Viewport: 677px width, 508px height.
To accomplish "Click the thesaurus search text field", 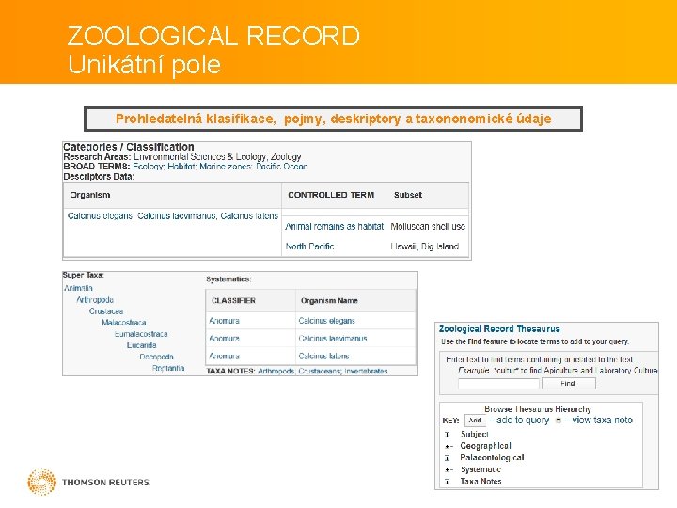I will point(498,383).
